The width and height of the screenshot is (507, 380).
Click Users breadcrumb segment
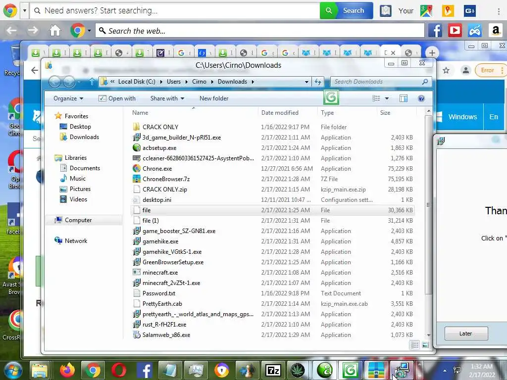(174, 82)
